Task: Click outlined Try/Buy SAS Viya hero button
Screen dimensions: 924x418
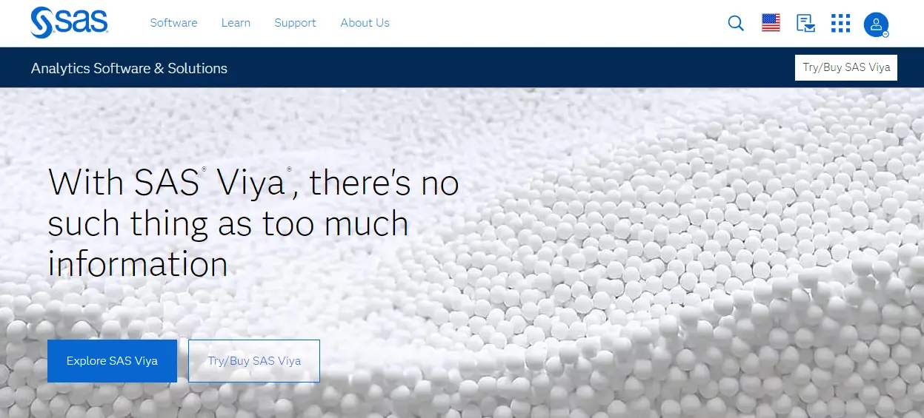Action: click(x=254, y=361)
